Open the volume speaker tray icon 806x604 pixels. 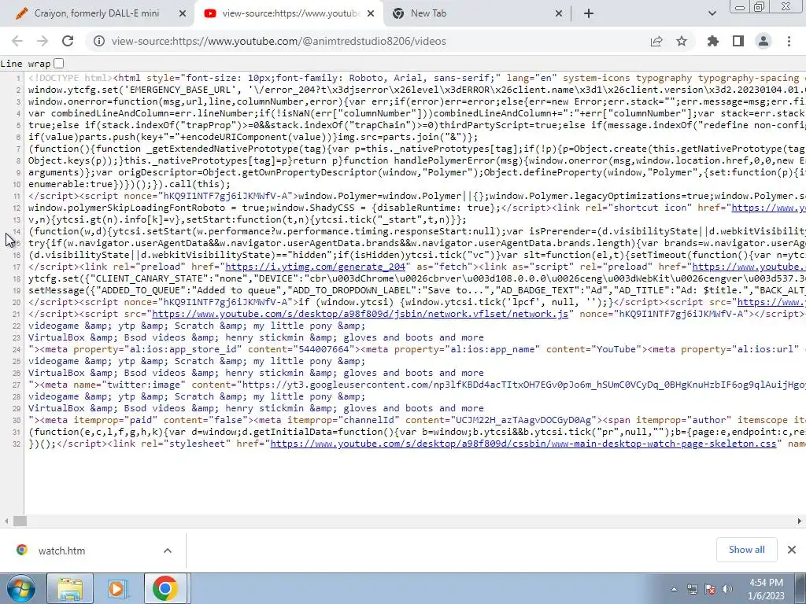(x=727, y=589)
